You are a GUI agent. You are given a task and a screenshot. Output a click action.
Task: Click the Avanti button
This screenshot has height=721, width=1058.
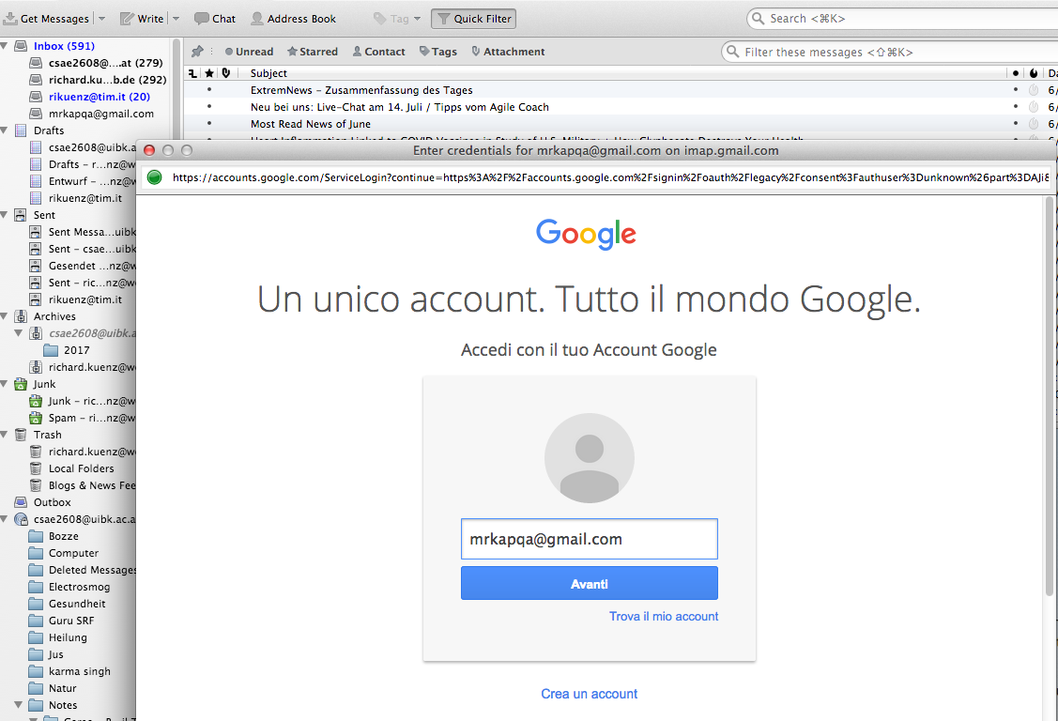589,583
